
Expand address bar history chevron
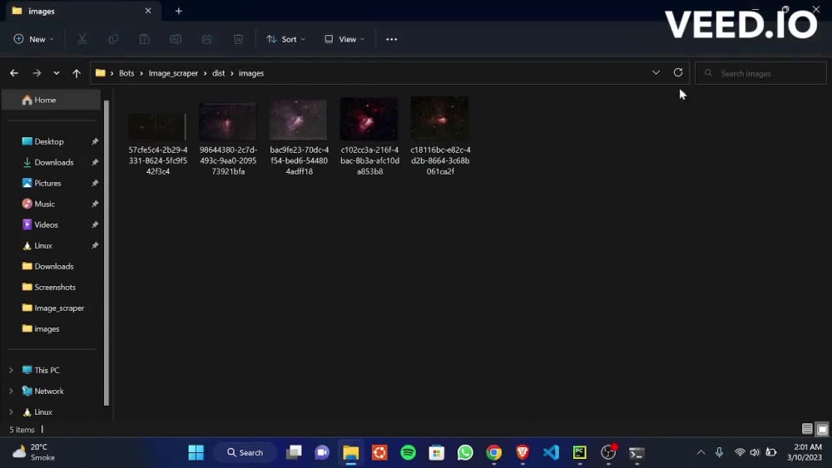click(656, 72)
